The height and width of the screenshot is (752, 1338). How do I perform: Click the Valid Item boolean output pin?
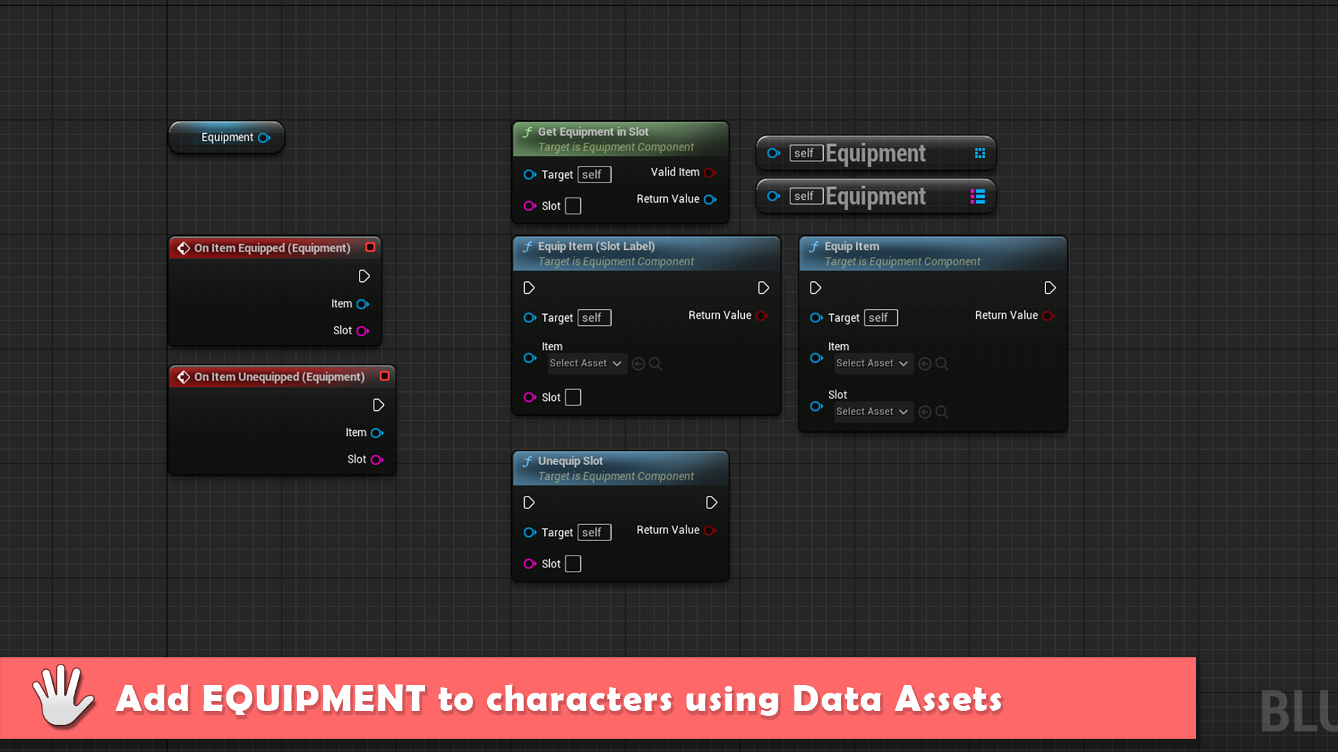click(x=710, y=173)
